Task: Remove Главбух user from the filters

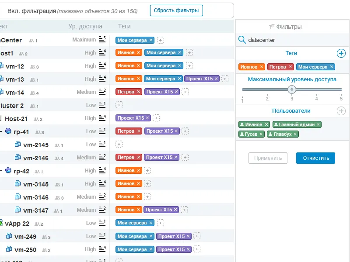Action: click(295, 134)
